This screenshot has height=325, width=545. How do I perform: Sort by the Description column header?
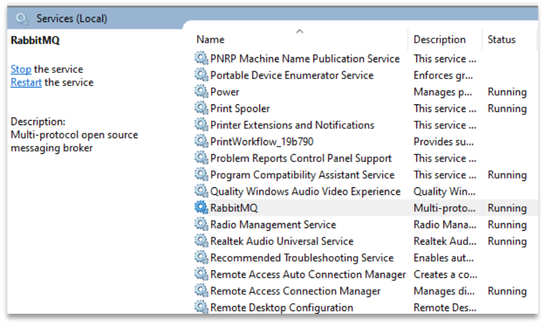click(x=440, y=40)
